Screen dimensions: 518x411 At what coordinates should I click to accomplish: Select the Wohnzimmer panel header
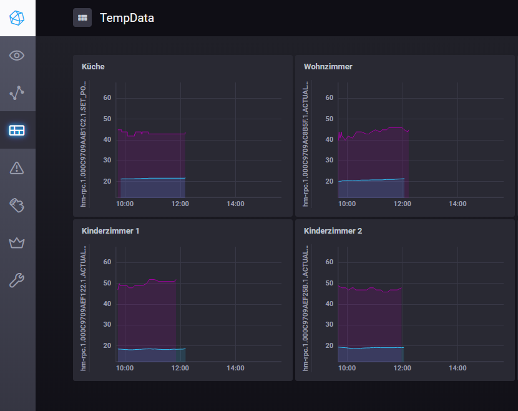(x=328, y=67)
